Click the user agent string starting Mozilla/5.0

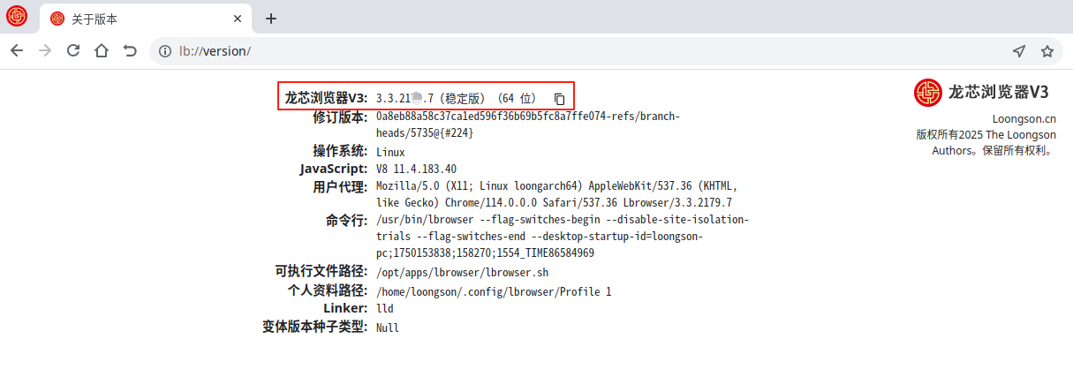click(x=556, y=194)
